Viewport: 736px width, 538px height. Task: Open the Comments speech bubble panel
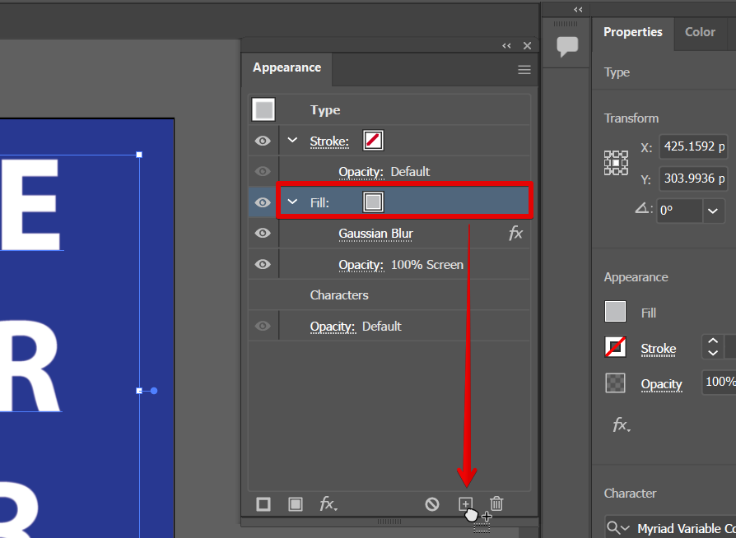click(x=567, y=47)
